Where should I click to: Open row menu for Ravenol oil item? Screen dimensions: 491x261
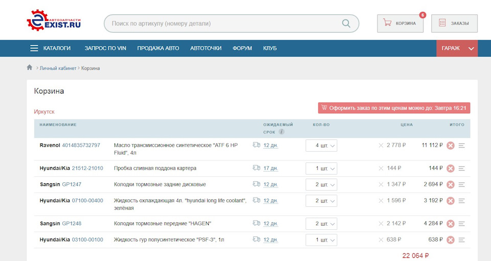(x=461, y=146)
